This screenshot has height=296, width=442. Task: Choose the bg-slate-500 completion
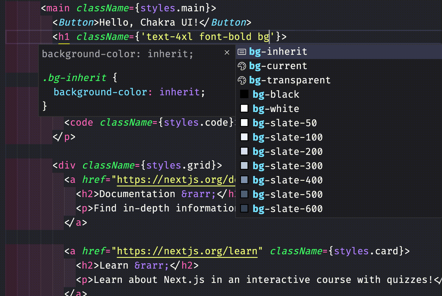click(339, 194)
